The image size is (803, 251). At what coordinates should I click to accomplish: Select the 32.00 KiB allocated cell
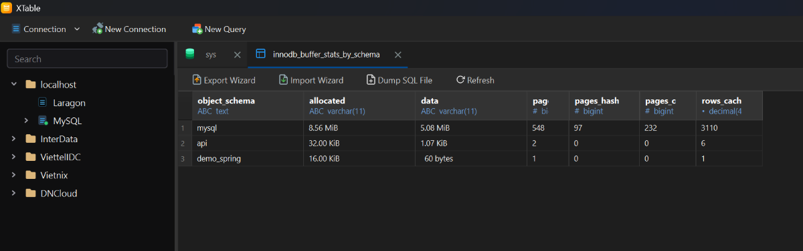(x=359, y=143)
